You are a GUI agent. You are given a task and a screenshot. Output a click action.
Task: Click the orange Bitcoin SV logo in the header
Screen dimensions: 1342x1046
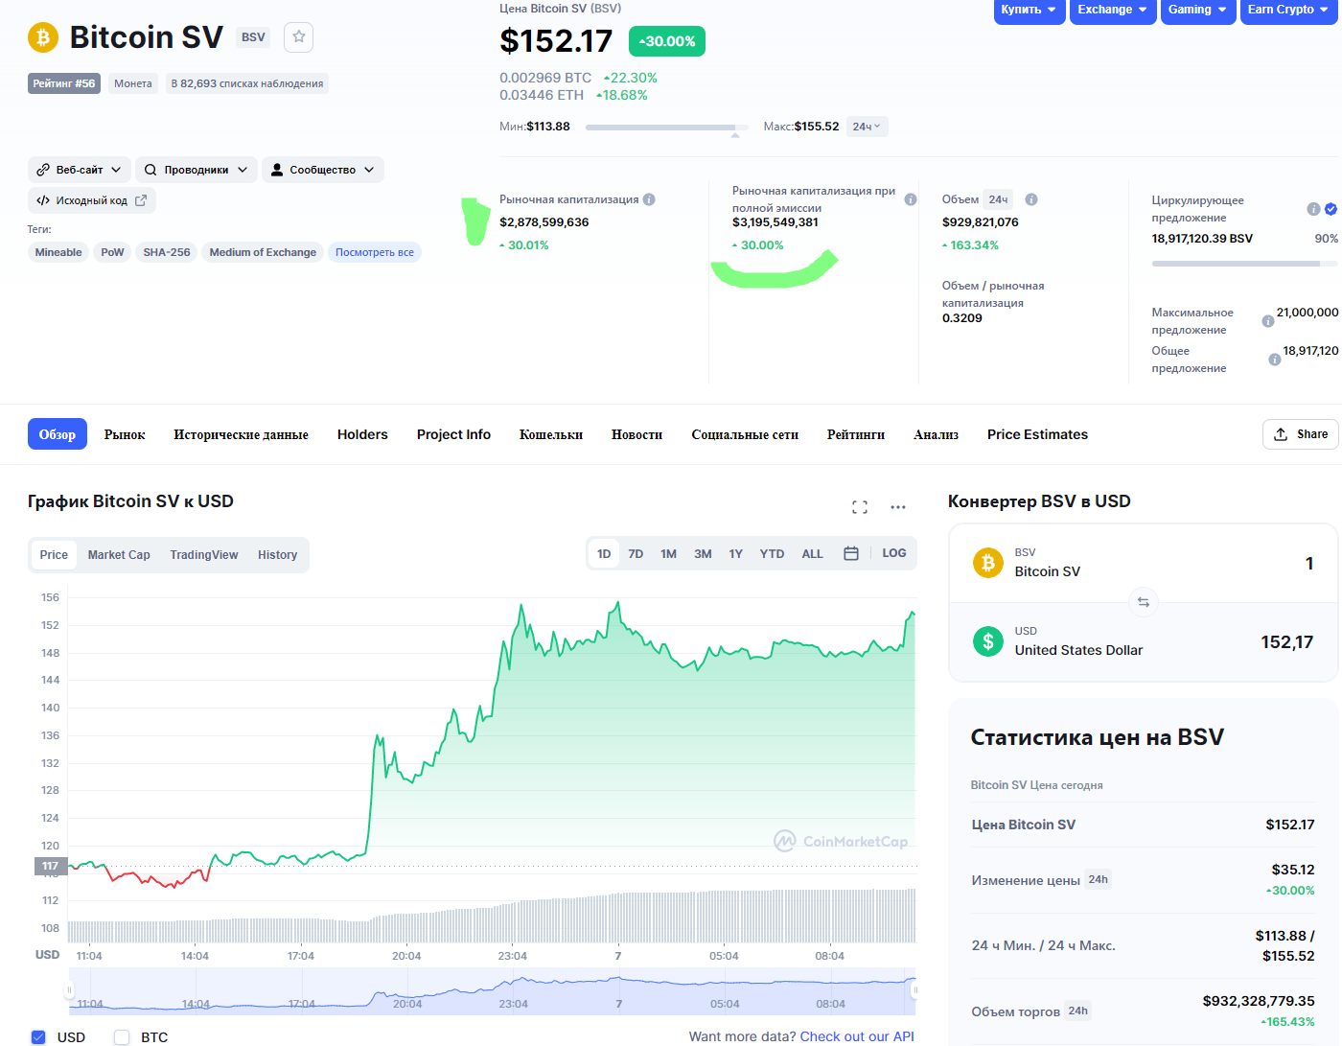(42, 37)
